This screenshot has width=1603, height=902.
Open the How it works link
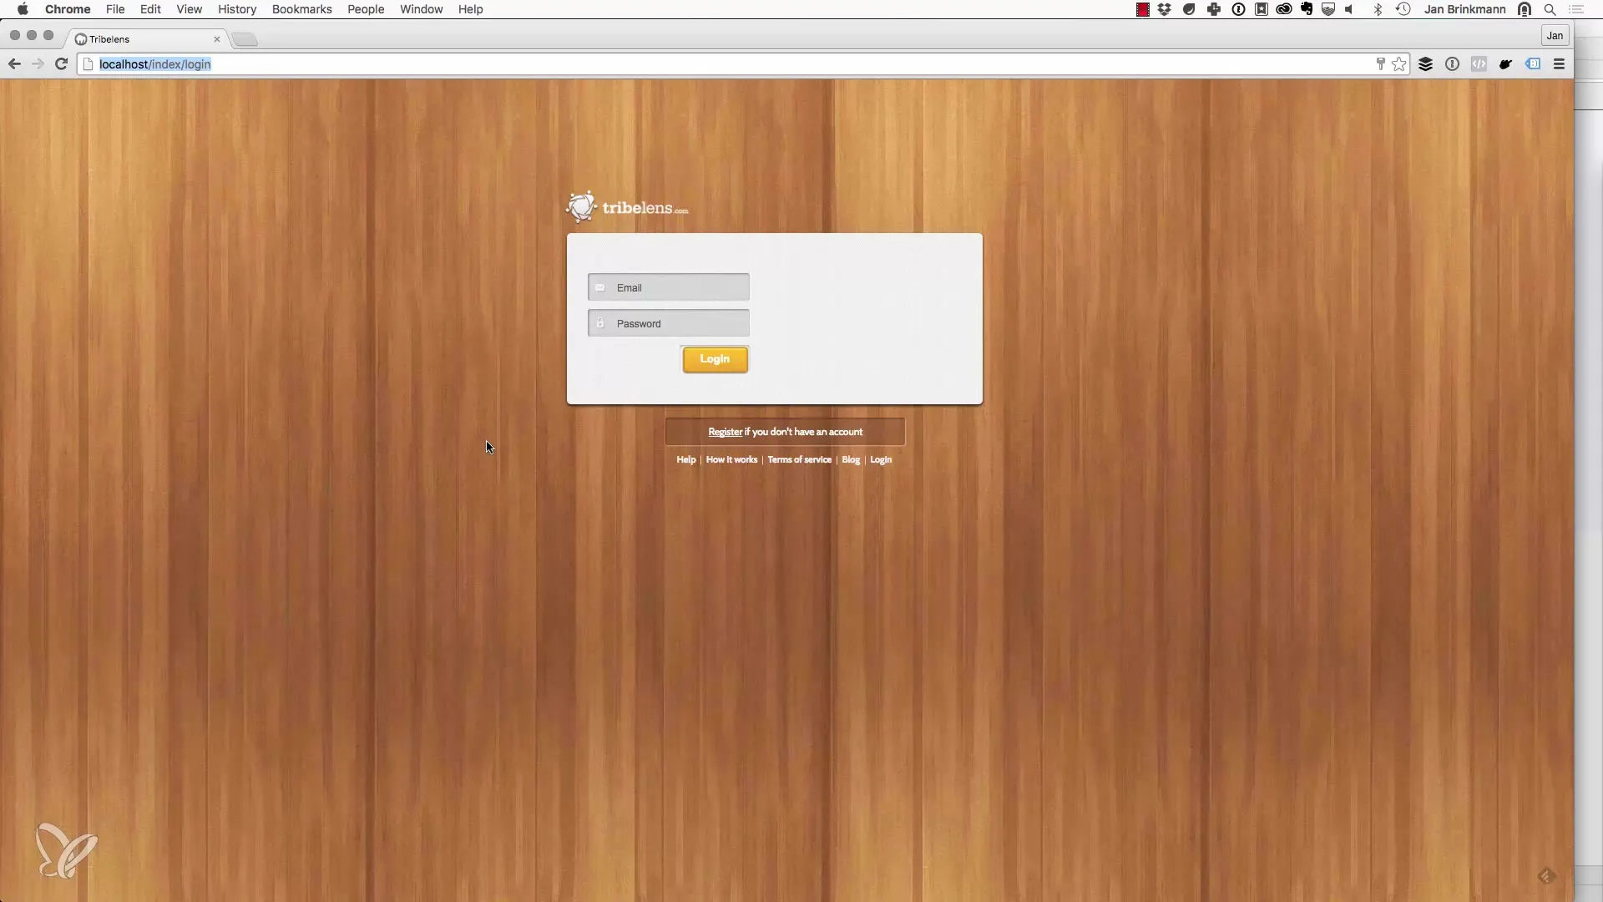tap(731, 459)
